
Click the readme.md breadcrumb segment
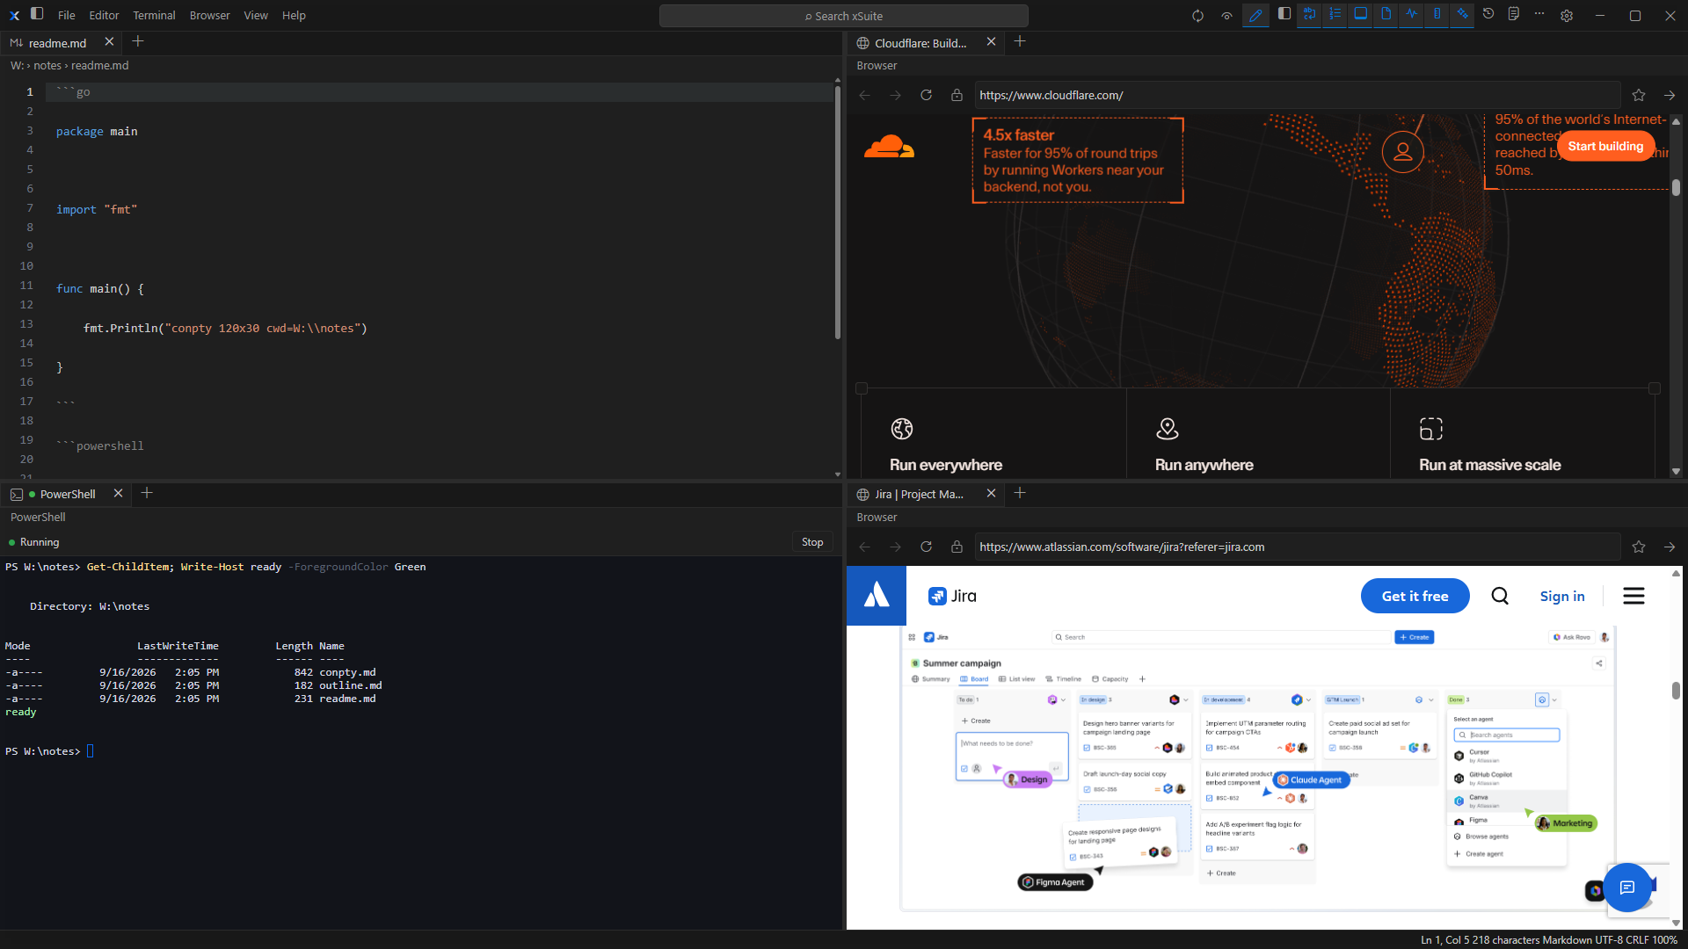[99, 66]
